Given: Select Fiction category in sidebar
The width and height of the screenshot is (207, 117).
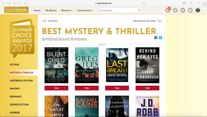Looking at the screenshot, I should (14, 65).
